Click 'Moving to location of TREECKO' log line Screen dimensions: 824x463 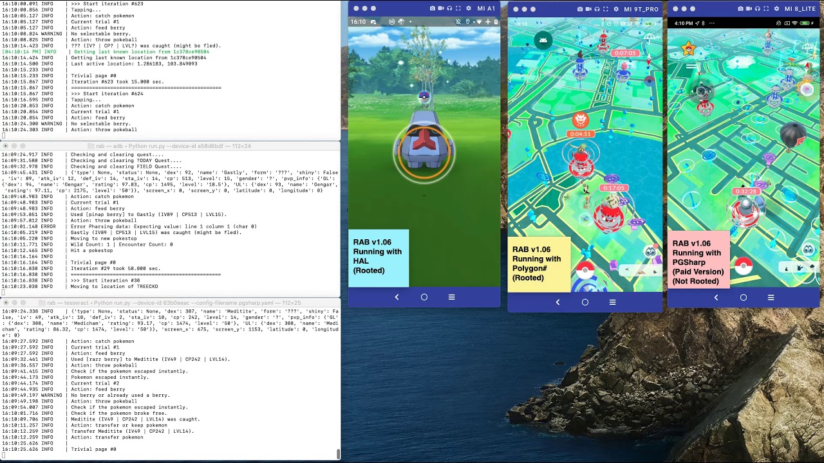point(114,286)
